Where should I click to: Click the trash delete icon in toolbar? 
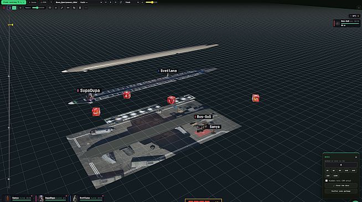[x=80, y=8]
